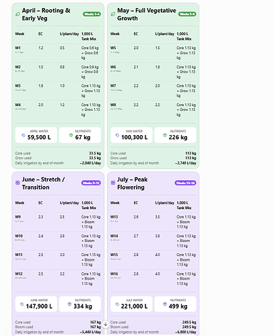The image size is (274, 336).
Task: Click the W15 week label in July
Action: pos(114,255)
